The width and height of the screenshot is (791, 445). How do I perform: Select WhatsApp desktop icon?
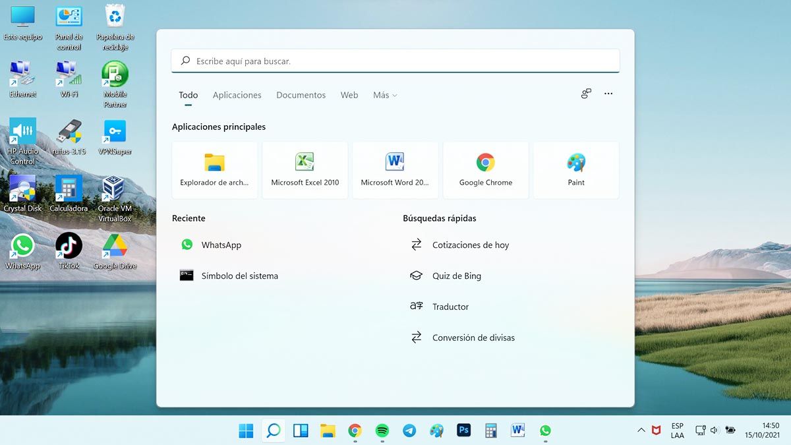coord(22,251)
